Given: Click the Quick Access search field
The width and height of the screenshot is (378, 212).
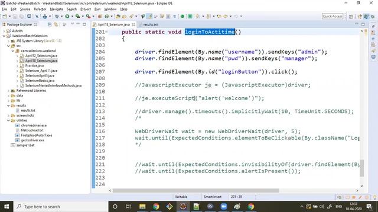Looking at the screenshot, I should coord(333,16).
